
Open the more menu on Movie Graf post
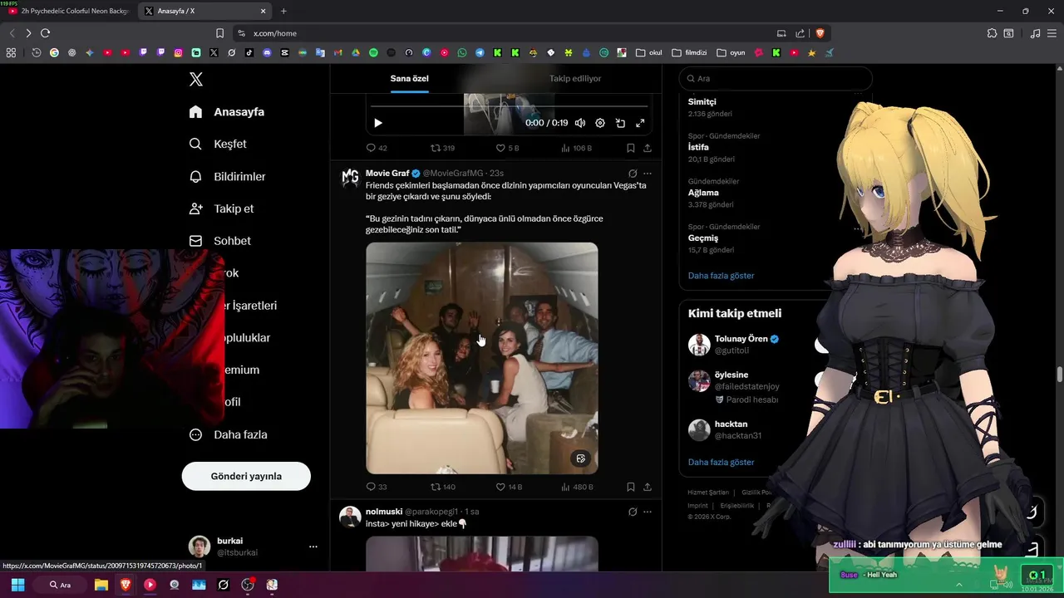[648, 174]
